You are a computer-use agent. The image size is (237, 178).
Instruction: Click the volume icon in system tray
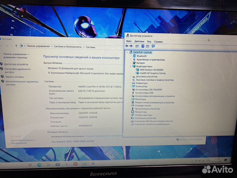point(204,161)
